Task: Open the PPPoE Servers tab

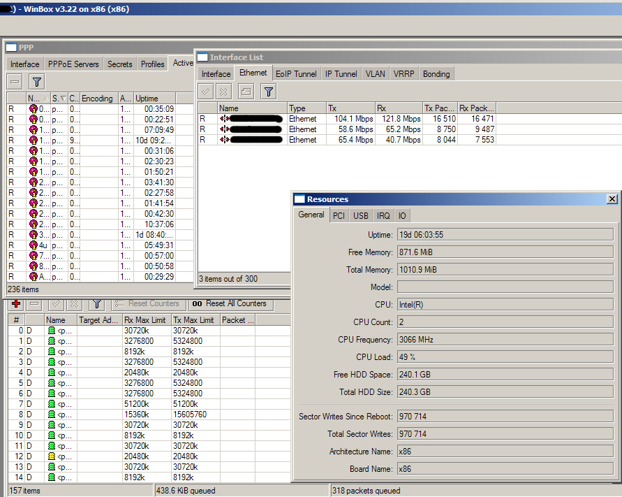Action: coord(73,64)
